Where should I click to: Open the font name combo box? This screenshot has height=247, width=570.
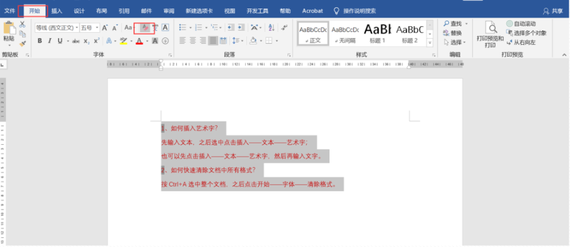click(57, 28)
